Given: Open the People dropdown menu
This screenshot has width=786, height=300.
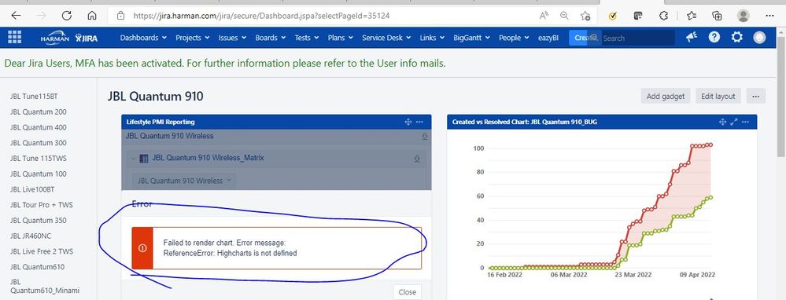Looking at the screenshot, I should click(x=514, y=38).
